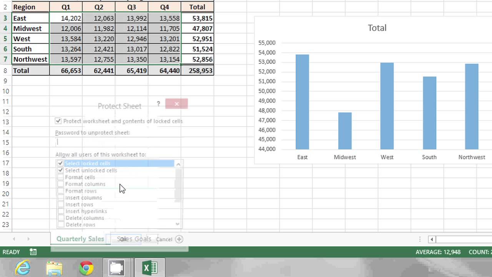The height and width of the screenshot is (277, 492).
Task: Open Internet Explorer from the taskbar
Action: click(x=23, y=268)
